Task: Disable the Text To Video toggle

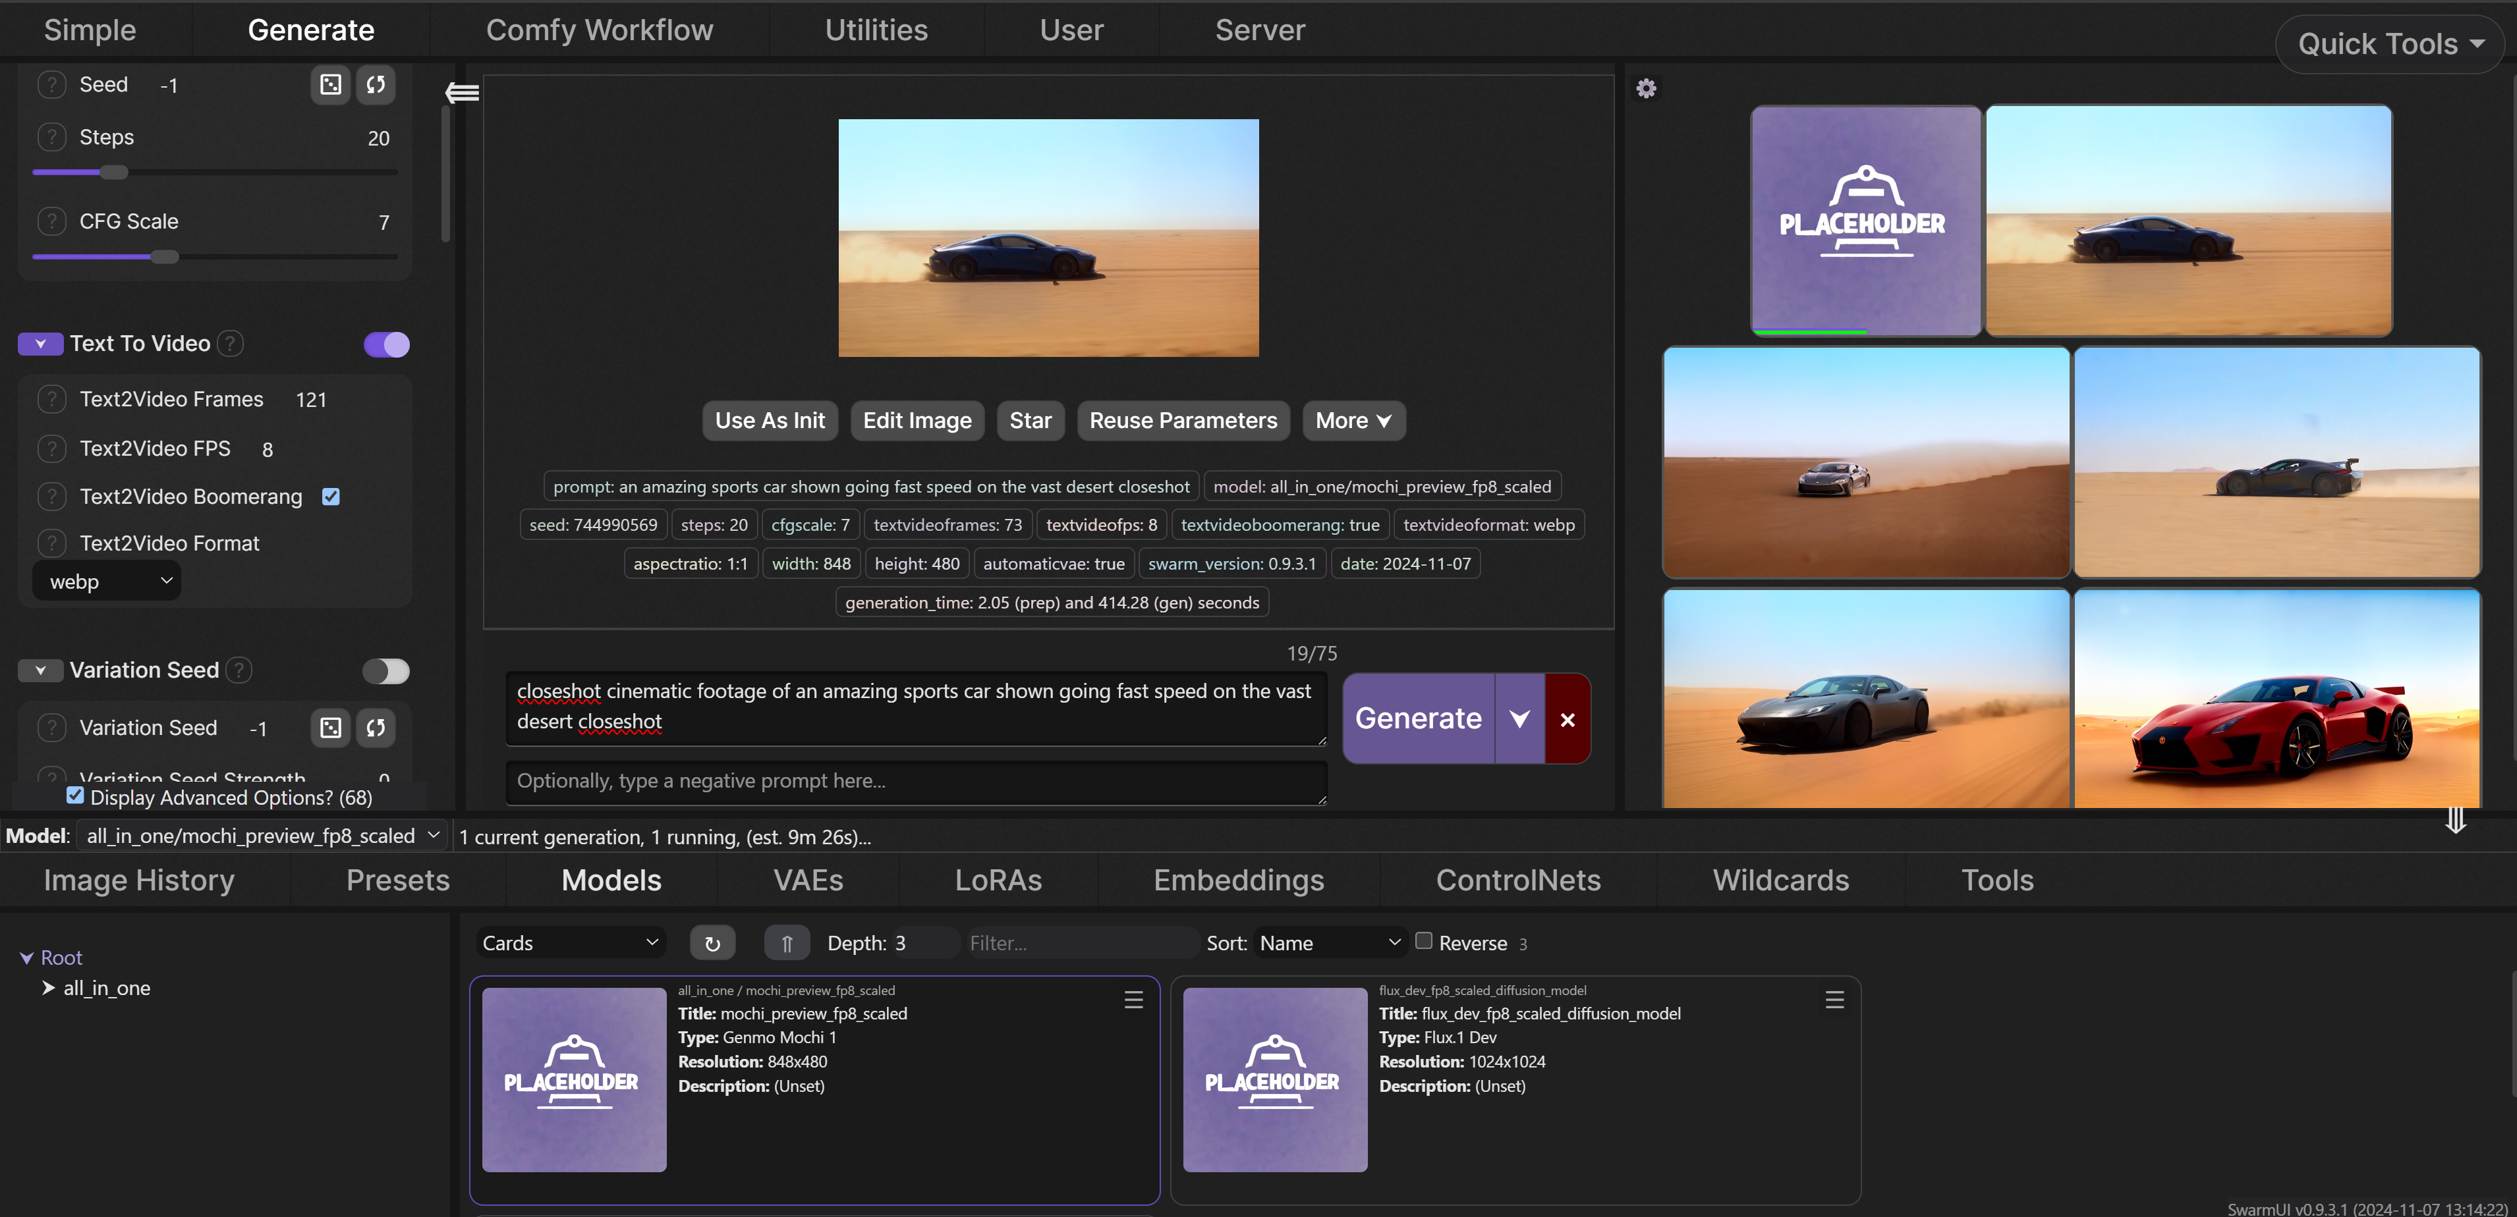Action: 386,344
